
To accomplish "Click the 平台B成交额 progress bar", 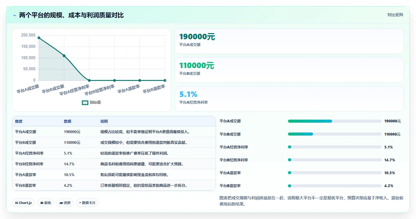I will pos(335,134).
